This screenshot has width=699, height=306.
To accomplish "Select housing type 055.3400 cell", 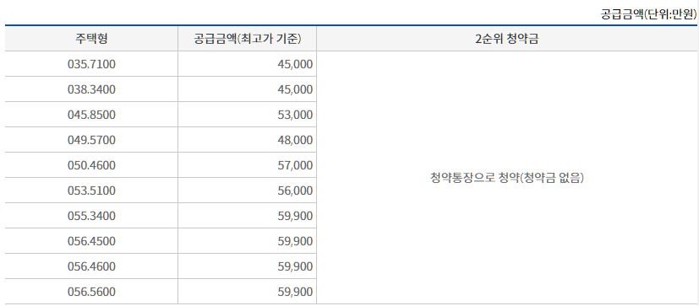I will [x=91, y=216].
